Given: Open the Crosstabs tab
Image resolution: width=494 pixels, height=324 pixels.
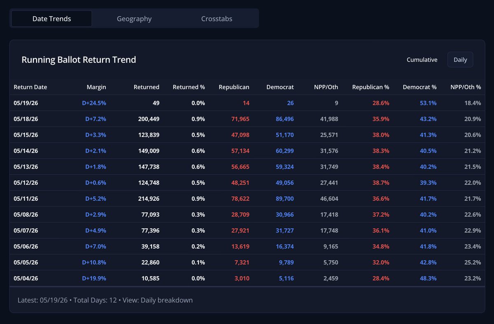Looking at the screenshot, I should (217, 19).
